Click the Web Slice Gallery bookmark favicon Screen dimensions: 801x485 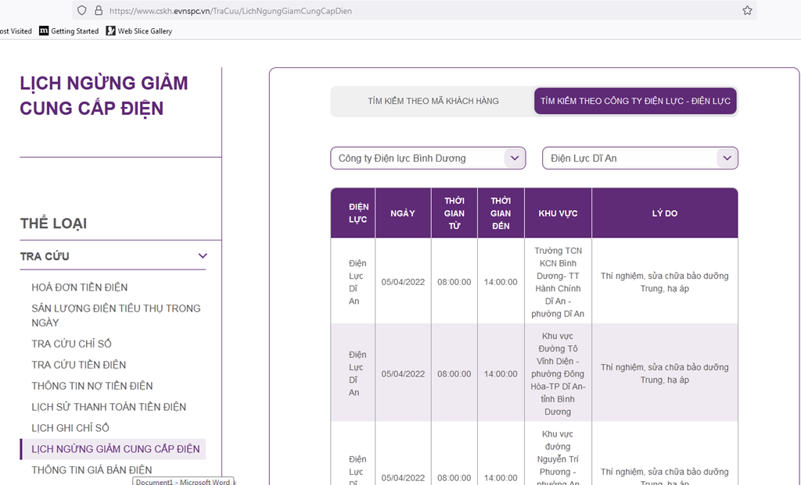pyautogui.click(x=110, y=30)
